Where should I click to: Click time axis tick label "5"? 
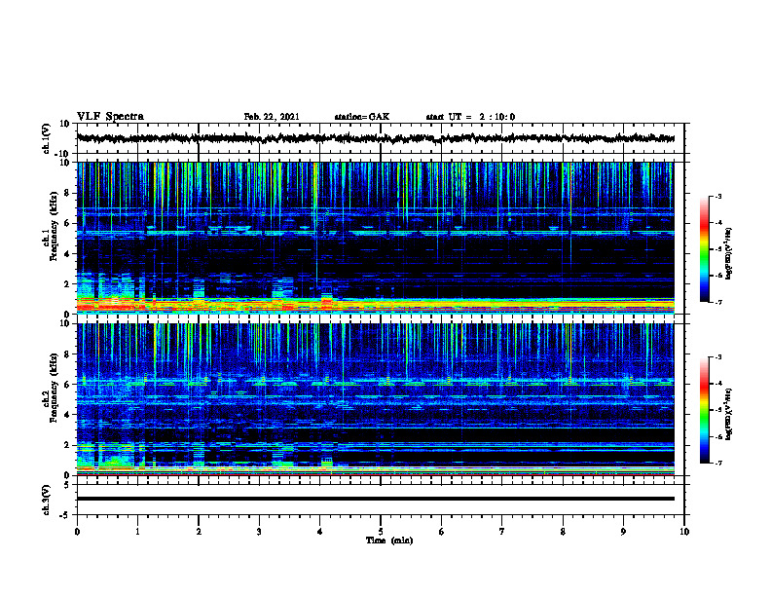click(381, 532)
